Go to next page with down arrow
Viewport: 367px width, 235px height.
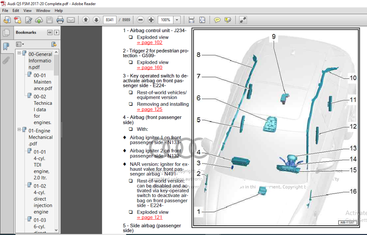click(96, 20)
